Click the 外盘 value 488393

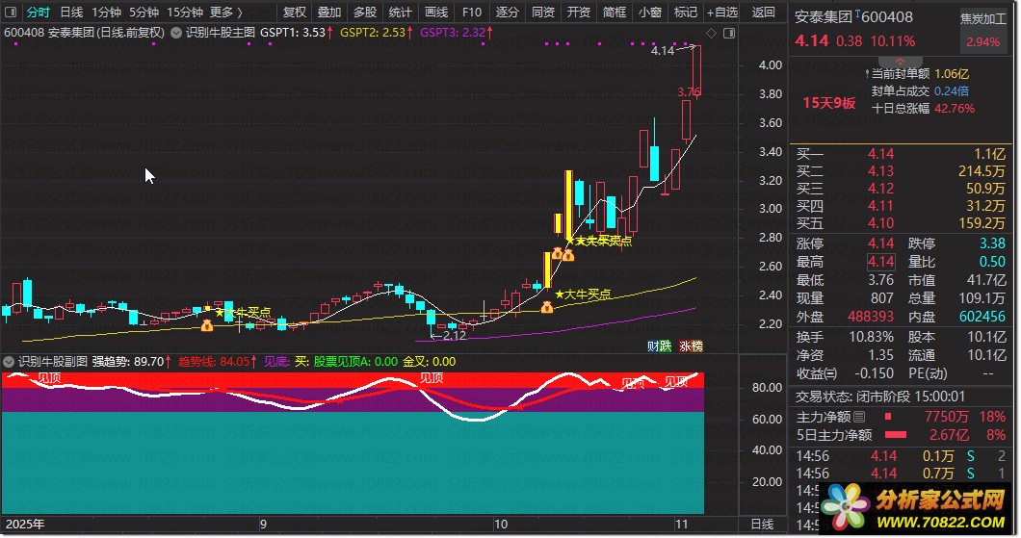click(x=871, y=317)
